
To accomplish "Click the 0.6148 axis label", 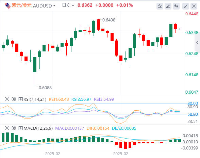I will 192,75.
